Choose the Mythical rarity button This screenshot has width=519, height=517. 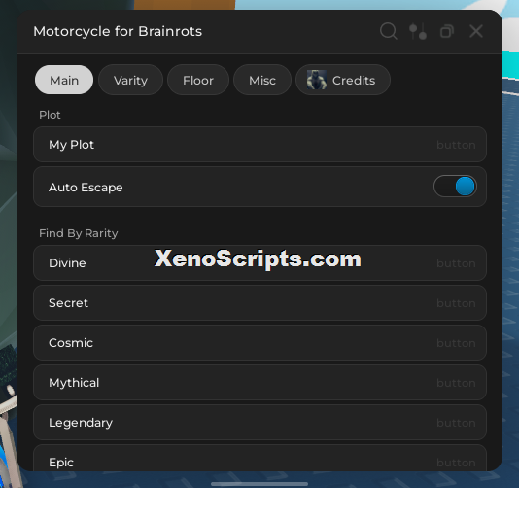tap(259, 383)
